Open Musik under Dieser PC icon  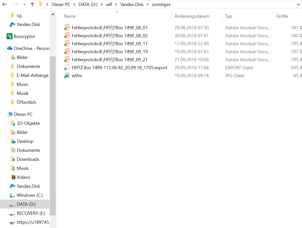click(13, 168)
